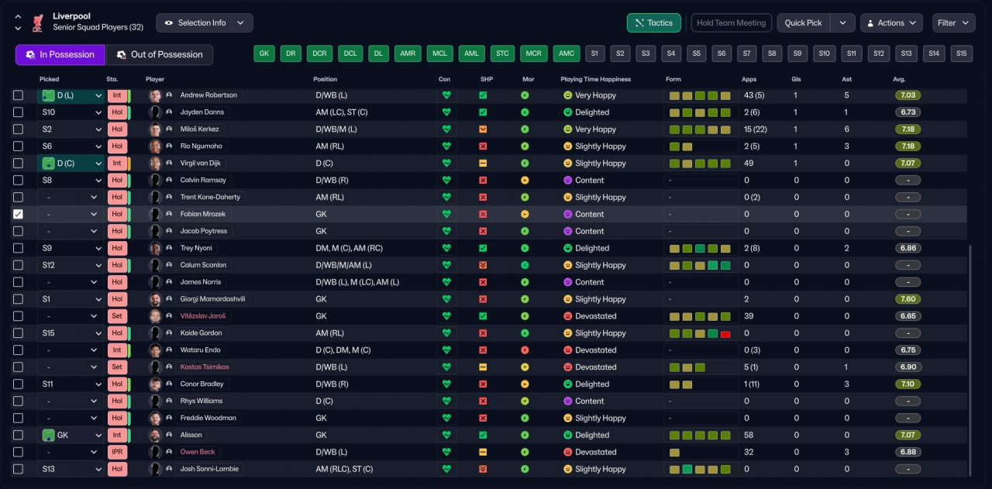Click the condition heart for Owen Beck
This screenshot has width=992, height=489.
click(x=446, y=453)
